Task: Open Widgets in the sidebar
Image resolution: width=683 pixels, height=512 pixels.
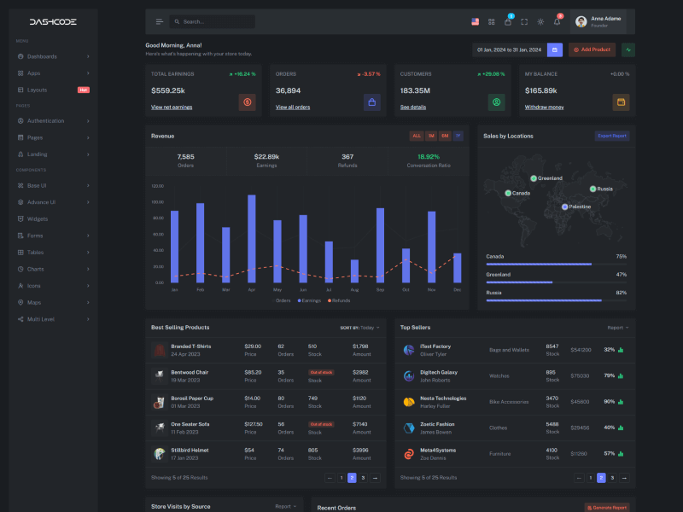Action: 38,218
